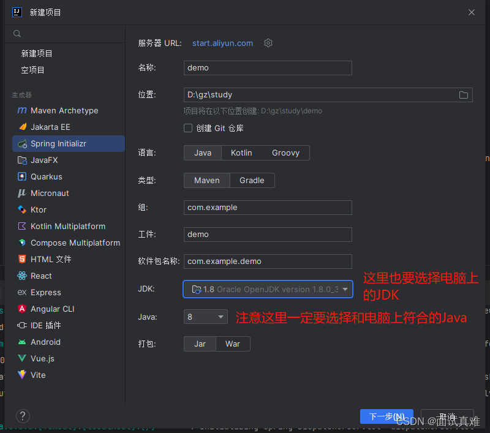Close the 新建项目 dialog
490x433 pixels.
(x=472, y=12)
